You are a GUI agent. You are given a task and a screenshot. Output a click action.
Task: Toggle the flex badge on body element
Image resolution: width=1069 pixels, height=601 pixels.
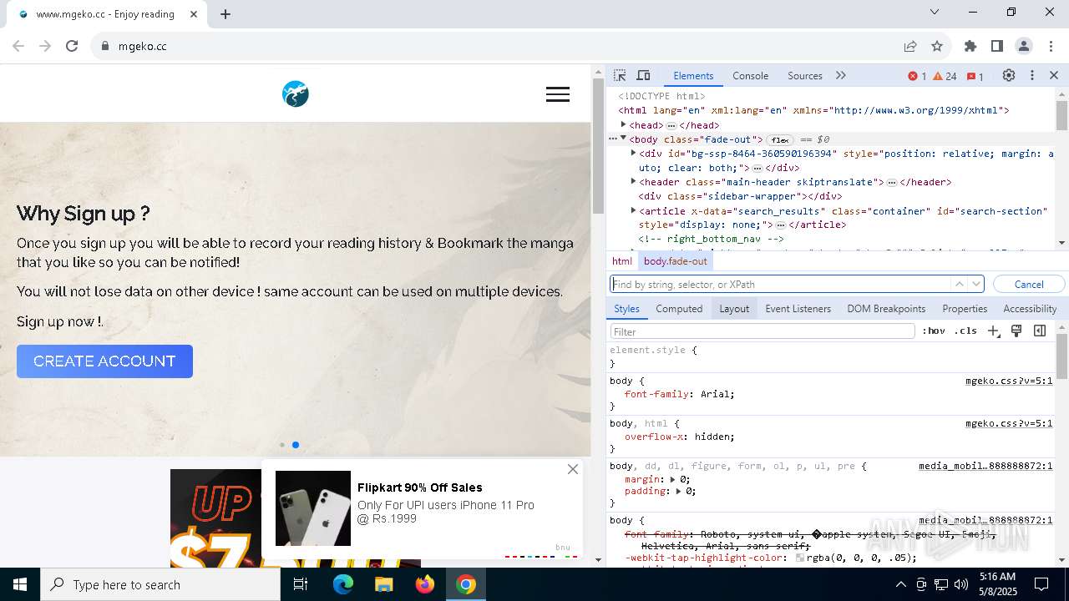pyautogui.click(x=780, y=139)
